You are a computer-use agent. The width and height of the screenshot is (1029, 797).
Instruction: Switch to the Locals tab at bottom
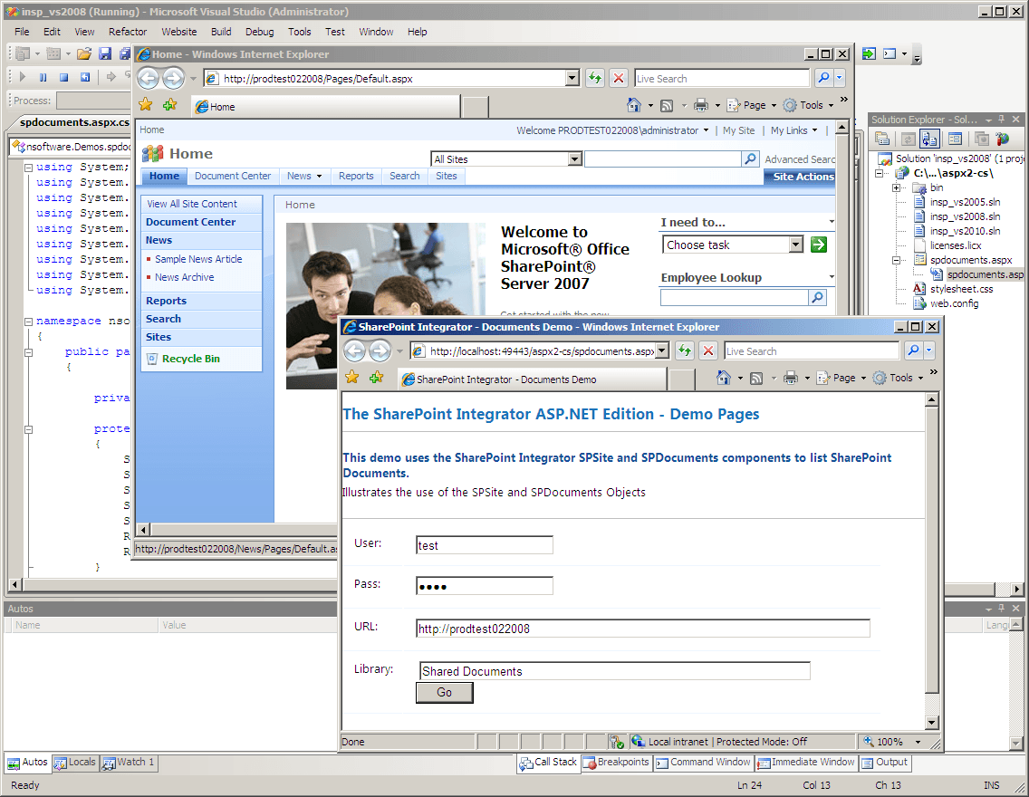click(x=75, y=763)
